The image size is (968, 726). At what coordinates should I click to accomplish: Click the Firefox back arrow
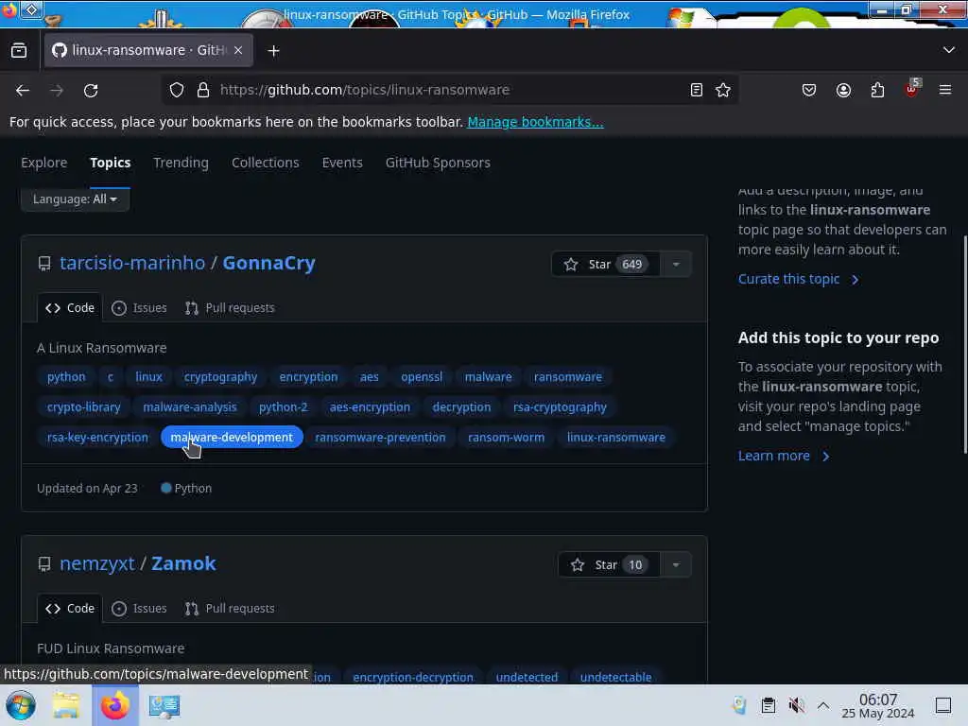click(x=23, y=90)
